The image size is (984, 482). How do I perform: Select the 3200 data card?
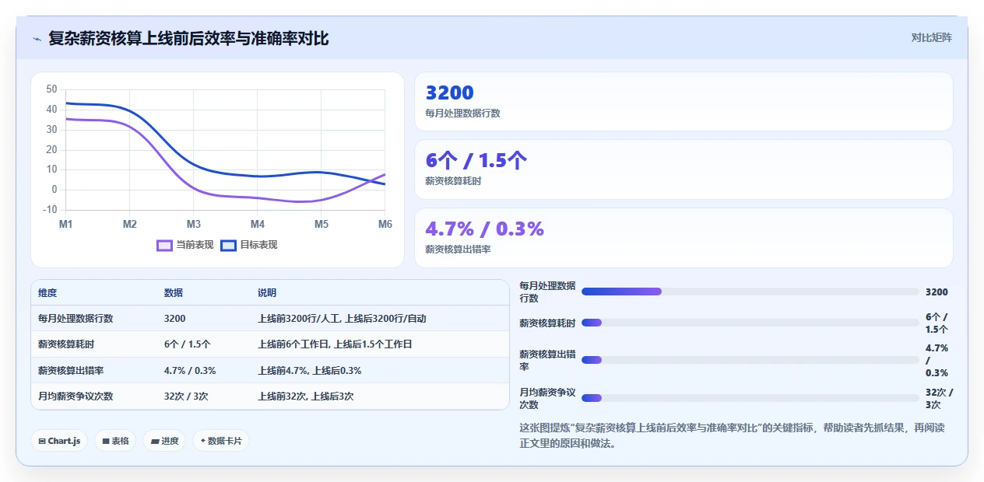point(684,102)
